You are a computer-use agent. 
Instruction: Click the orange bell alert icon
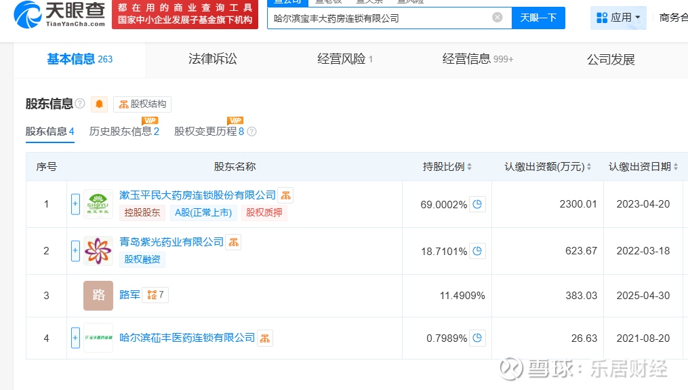99,104
